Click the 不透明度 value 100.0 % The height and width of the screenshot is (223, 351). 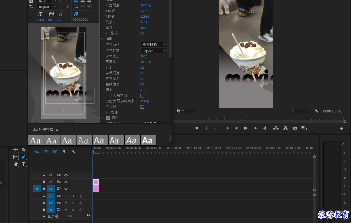point(146,5)
